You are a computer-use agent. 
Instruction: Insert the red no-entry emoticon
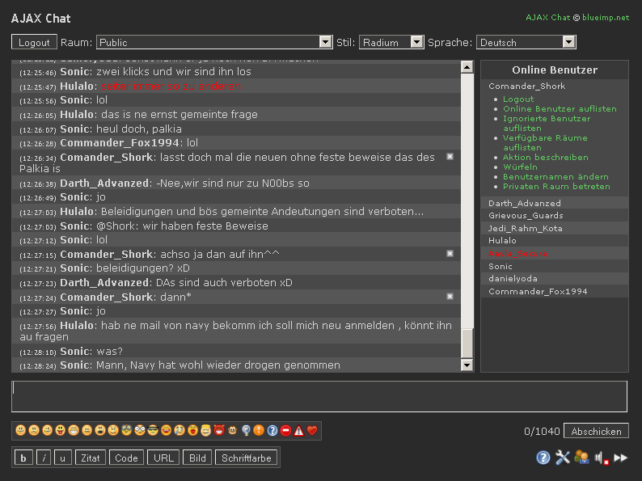285,430
